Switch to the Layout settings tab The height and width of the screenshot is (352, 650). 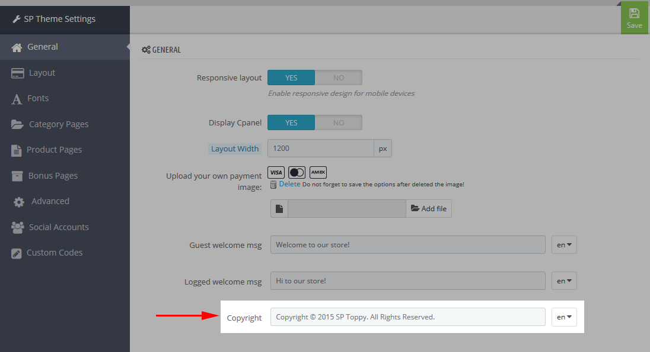coord(65,73)
